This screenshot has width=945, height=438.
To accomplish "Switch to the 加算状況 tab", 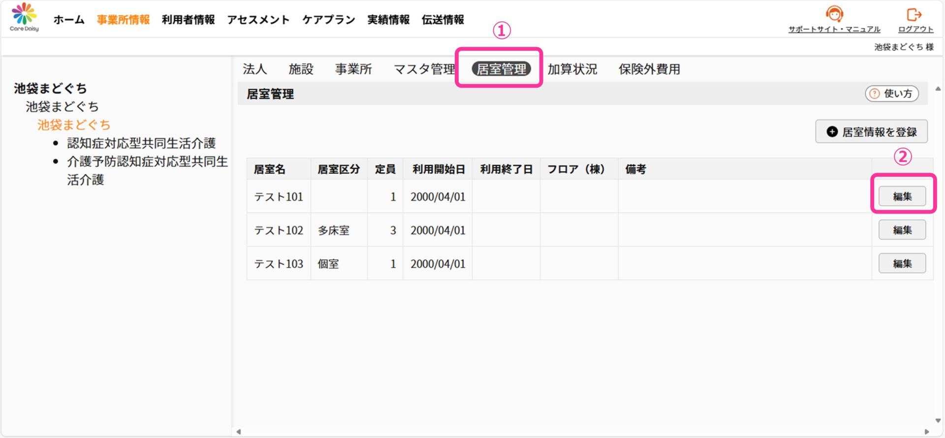I will [x=572, y=69].
